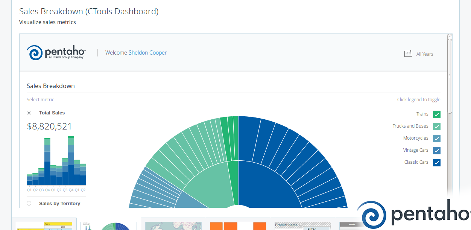Open the All Years date selector
471x230 pixels.
tap(425, 54)
